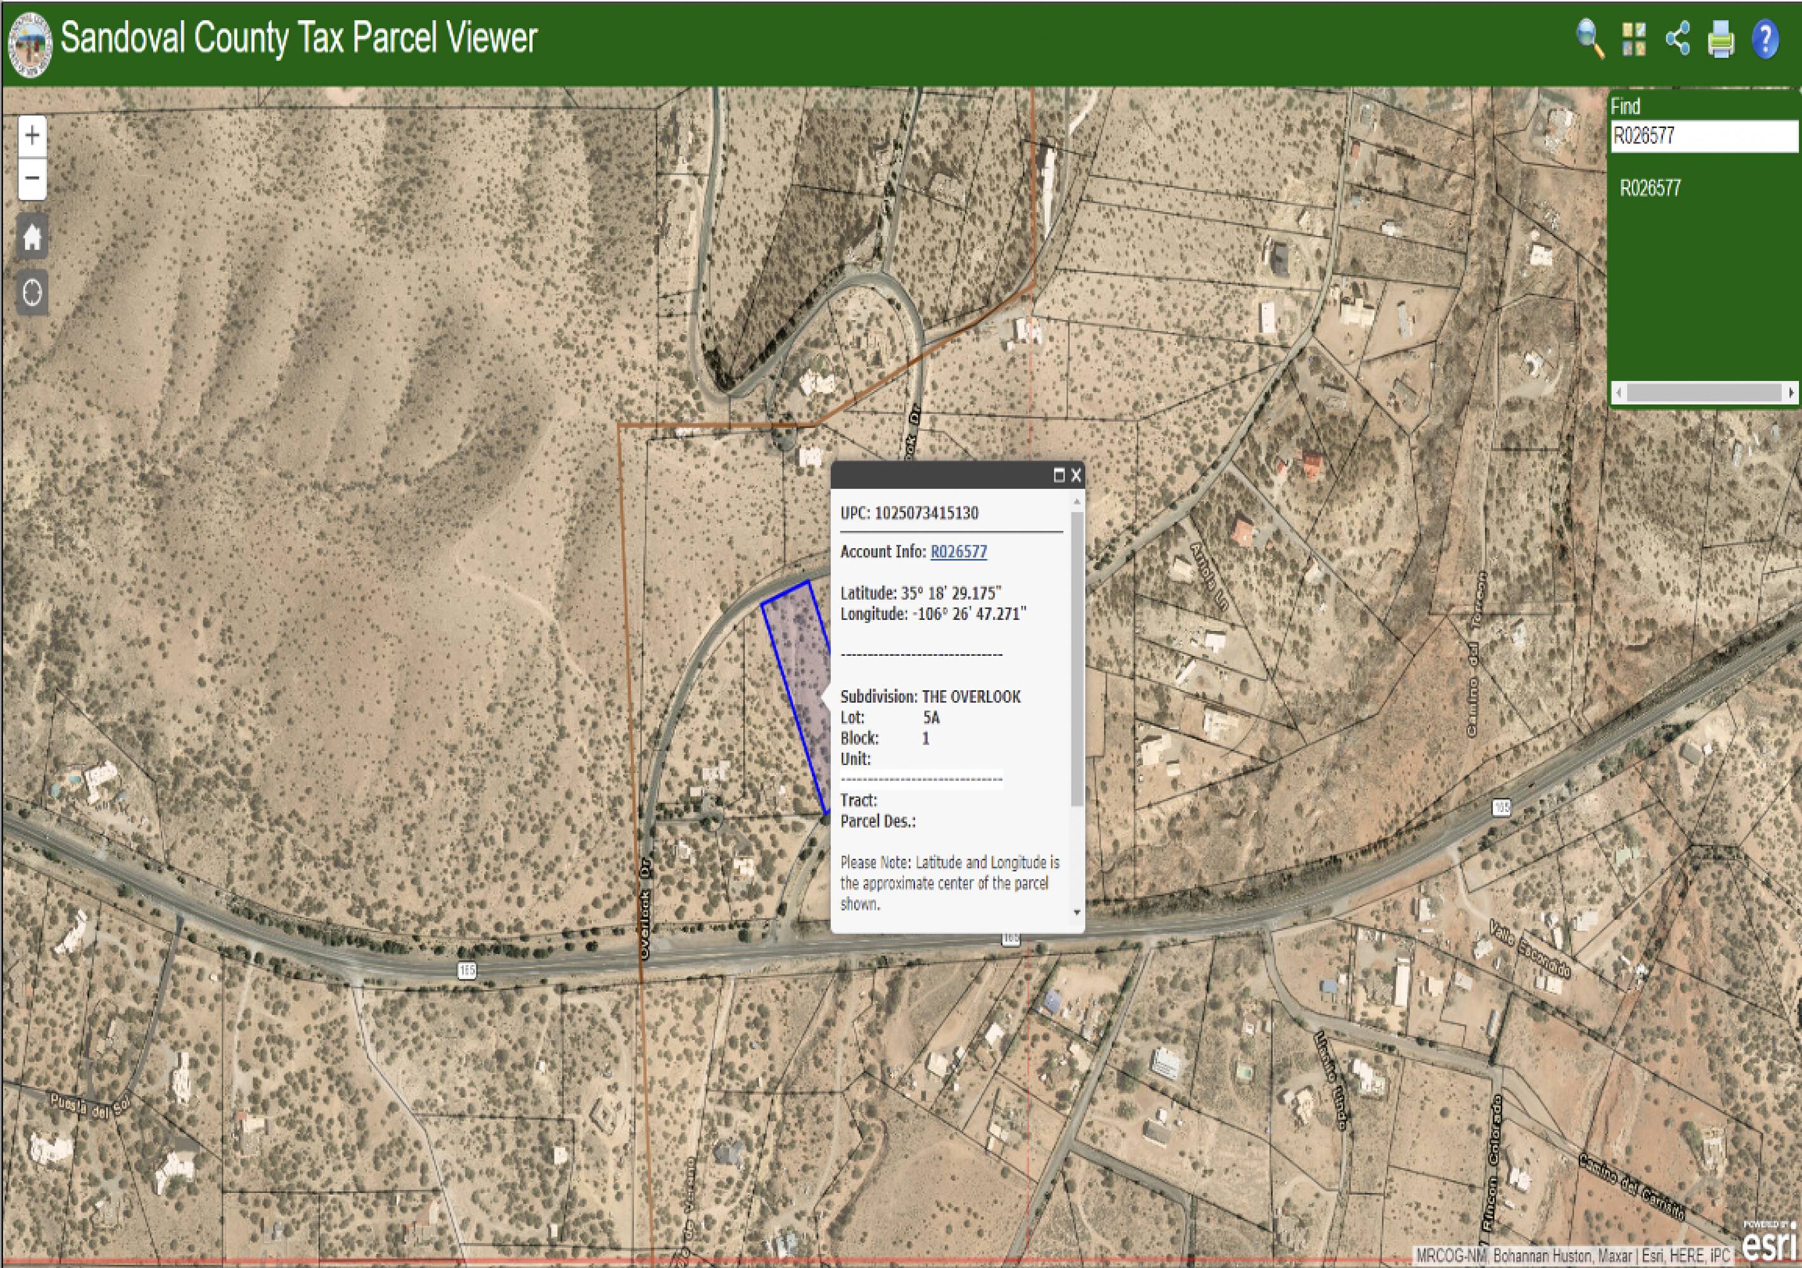Zoom in using the plus control
The height and width of the screenshot is (1268, 1802).
click(x=32, y=136)
